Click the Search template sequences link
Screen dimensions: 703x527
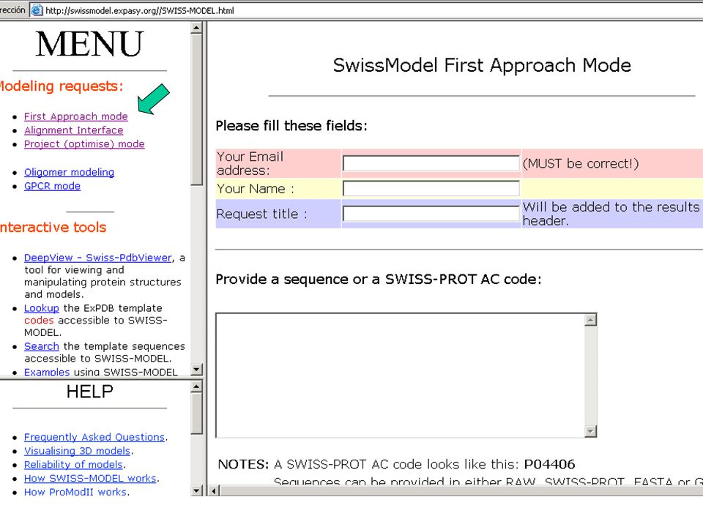tap(41, 346)
